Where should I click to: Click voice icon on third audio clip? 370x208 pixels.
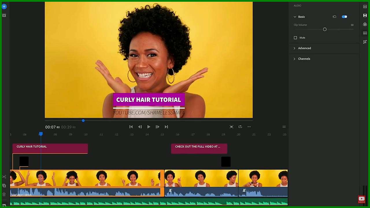(244, 190)
